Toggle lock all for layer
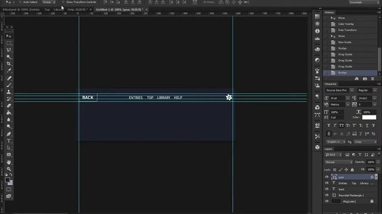382x214 pixels. (352, 169)
